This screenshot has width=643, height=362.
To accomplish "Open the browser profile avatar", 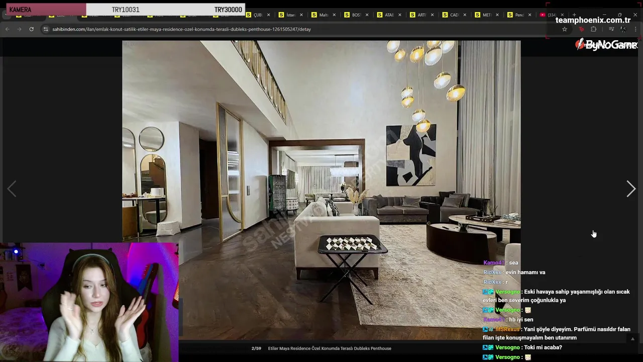I will (623, 29).
